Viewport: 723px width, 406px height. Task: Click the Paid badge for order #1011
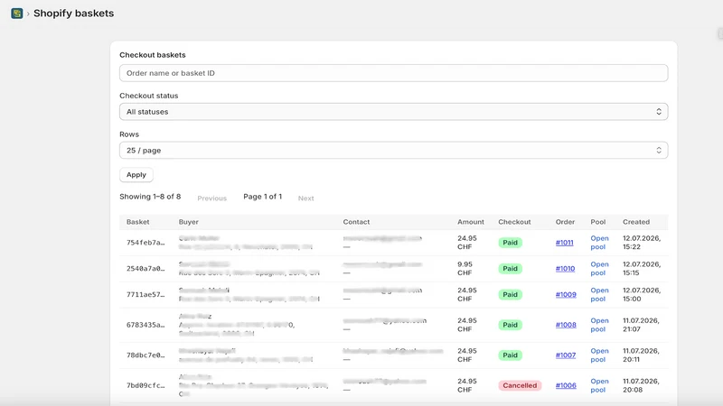click(510, 243)
